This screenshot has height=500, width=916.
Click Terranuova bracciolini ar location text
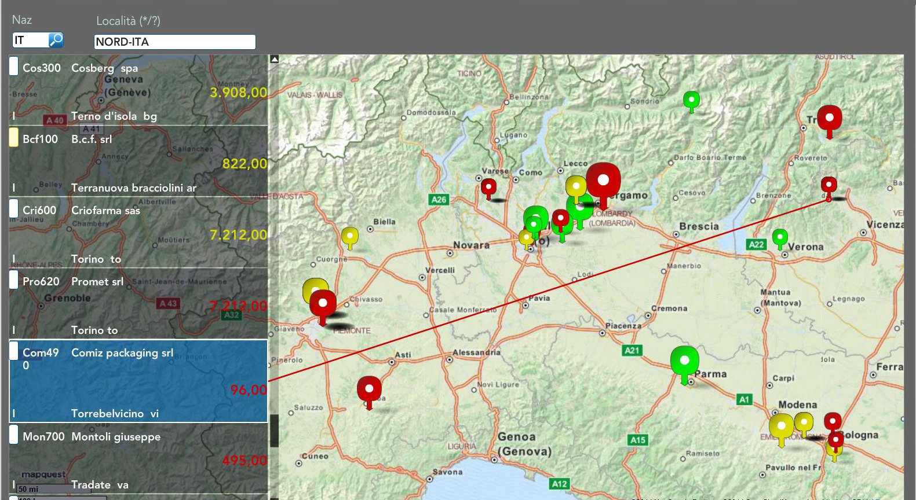[x=134, y=188]
